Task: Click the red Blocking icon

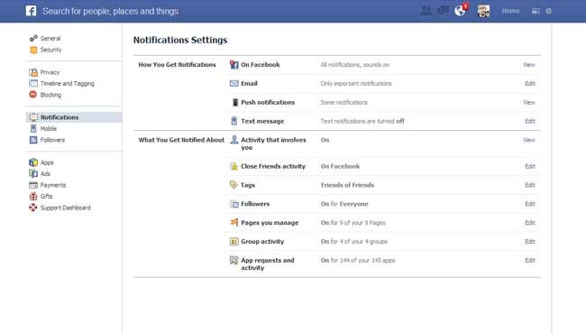Action: (32, 94)
